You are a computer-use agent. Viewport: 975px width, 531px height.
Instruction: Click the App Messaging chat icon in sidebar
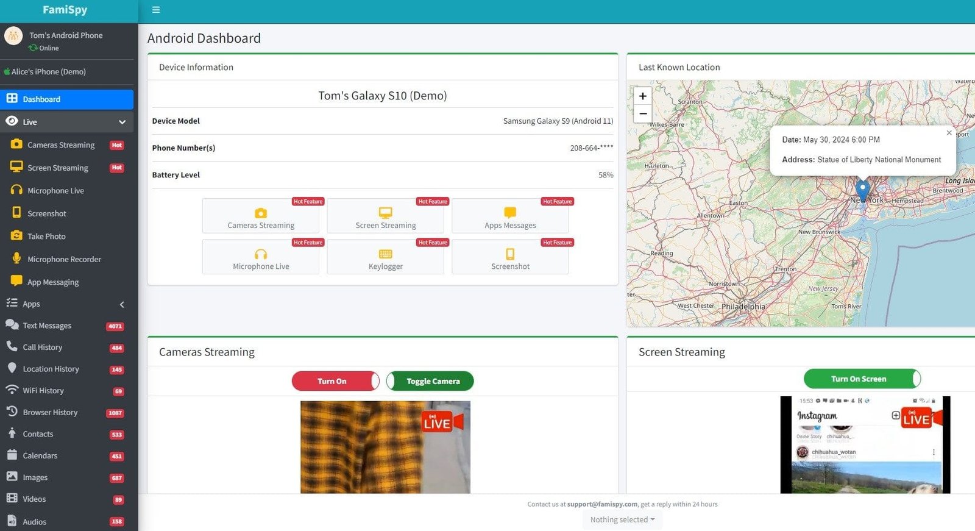pos(16,280)
